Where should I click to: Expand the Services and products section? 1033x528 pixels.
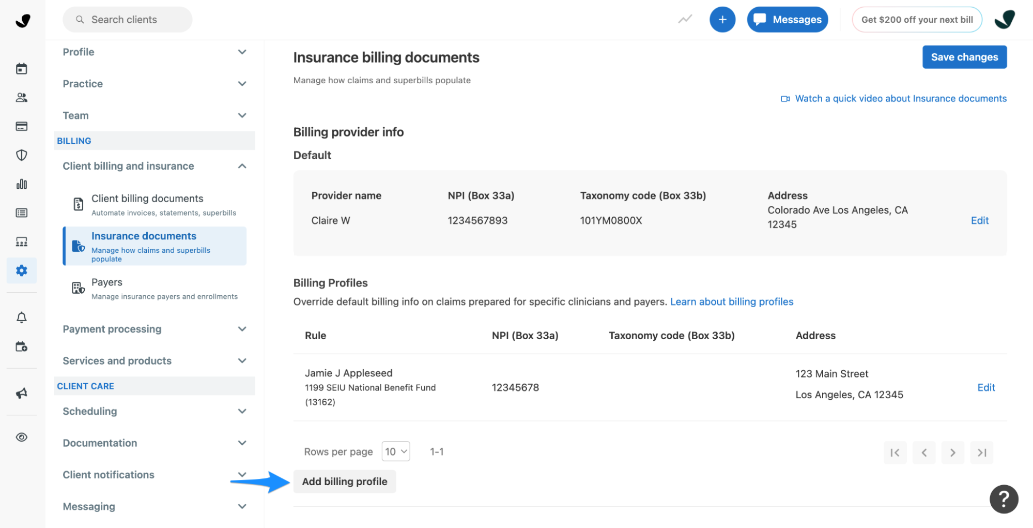[154, 360]
